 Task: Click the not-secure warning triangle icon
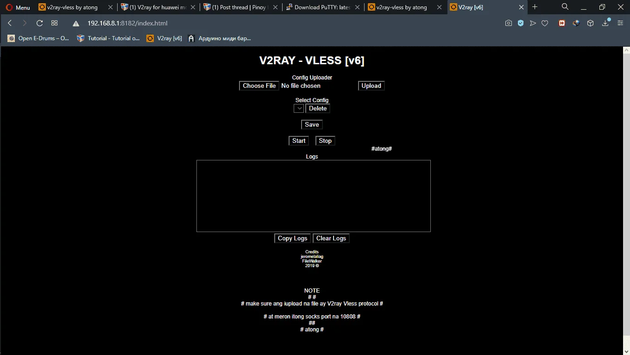[76, 24]
